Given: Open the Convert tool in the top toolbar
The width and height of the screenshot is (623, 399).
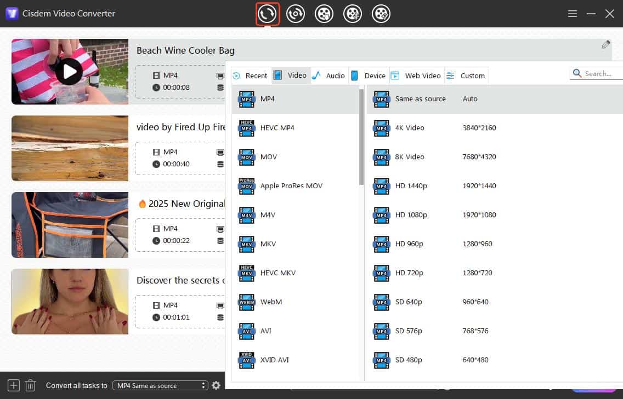Looking at the screenshot, I should (x=268, y=14).
